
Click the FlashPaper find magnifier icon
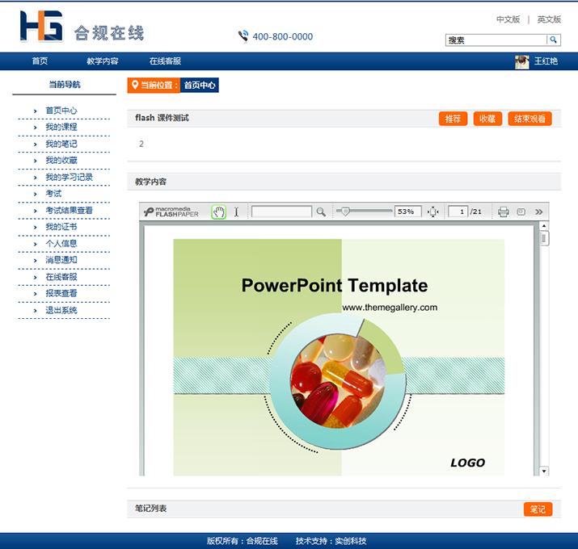(321, 212)
